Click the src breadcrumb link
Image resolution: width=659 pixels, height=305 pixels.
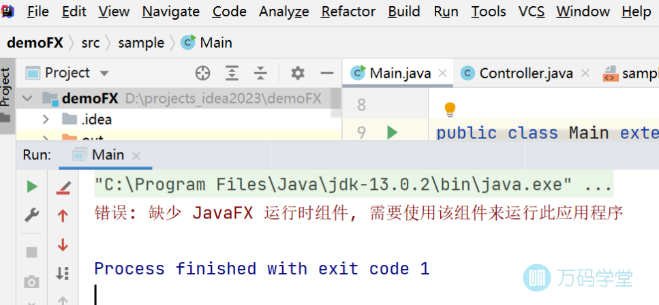(90, 43)
